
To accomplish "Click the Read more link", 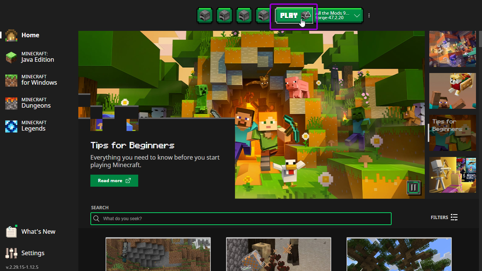I will click(114, 181).
